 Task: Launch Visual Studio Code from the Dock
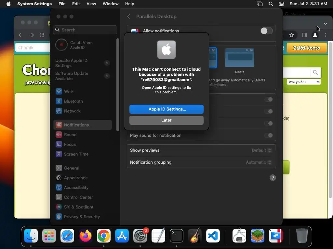click(213, 236)
